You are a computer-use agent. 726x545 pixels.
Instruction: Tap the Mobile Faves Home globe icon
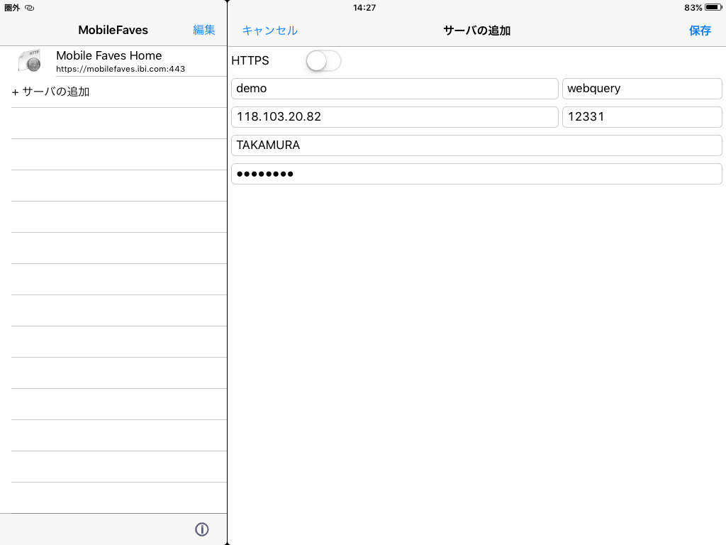pyautogui.click(x=29, y=62)
